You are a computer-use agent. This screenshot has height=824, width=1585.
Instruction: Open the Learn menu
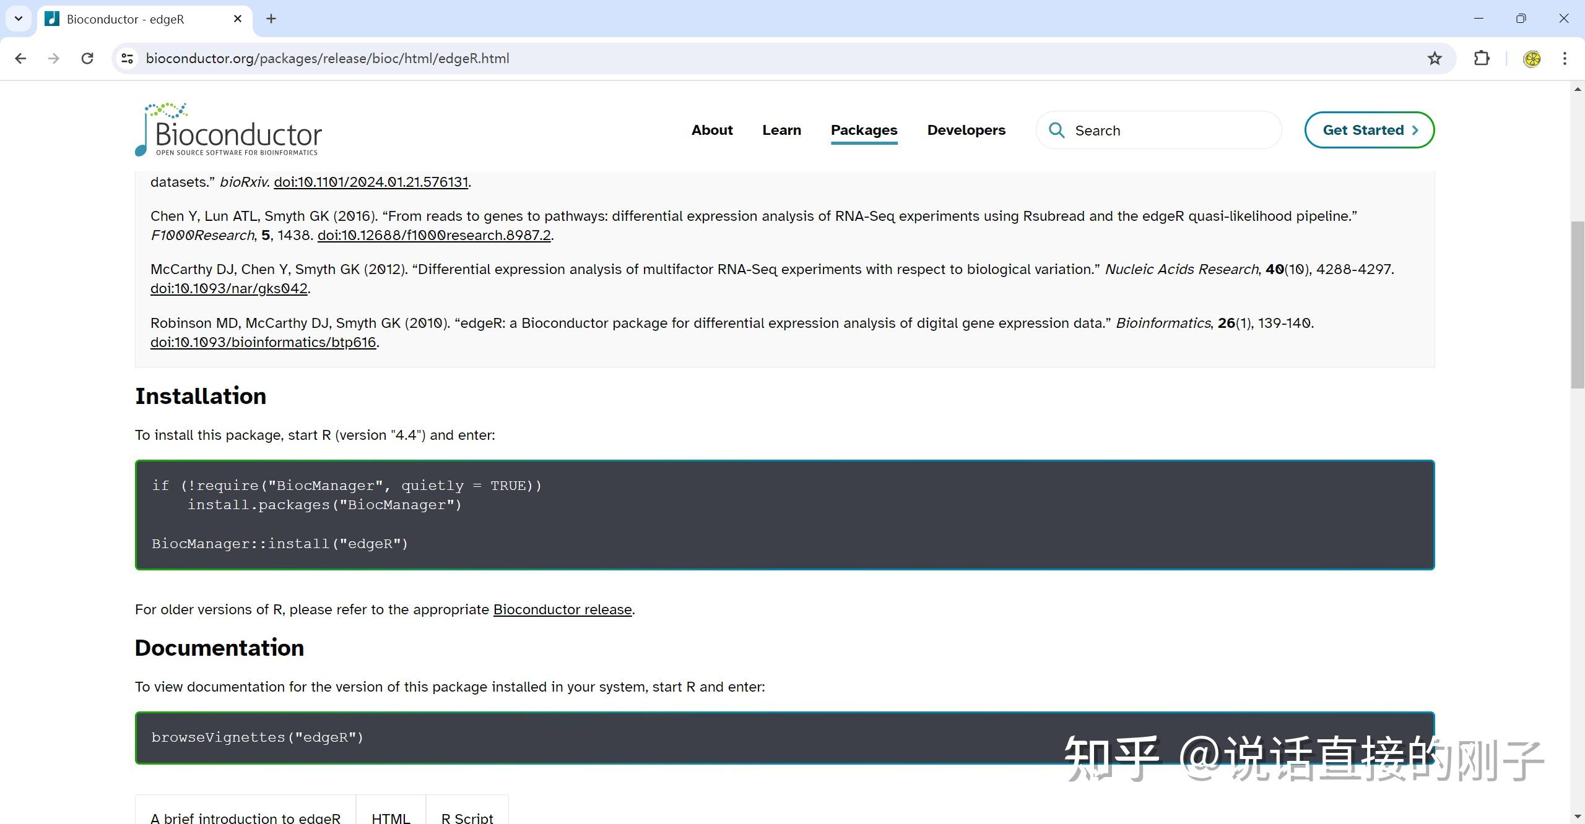click(x=781, y=130)
